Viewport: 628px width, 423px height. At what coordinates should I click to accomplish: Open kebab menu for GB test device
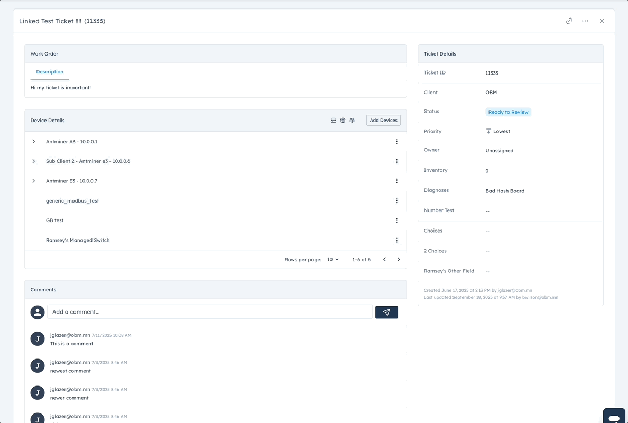tap(396, 220)
